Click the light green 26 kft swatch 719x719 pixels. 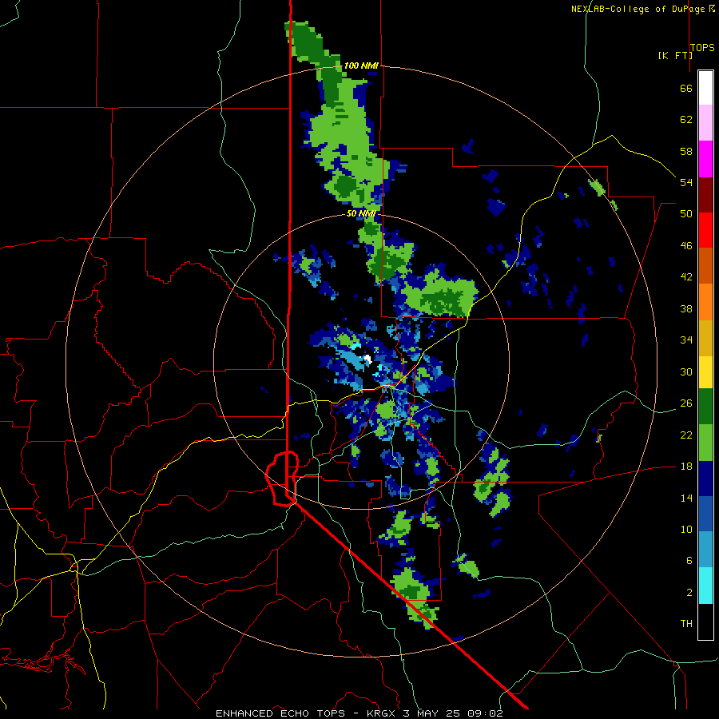(705, 443)
